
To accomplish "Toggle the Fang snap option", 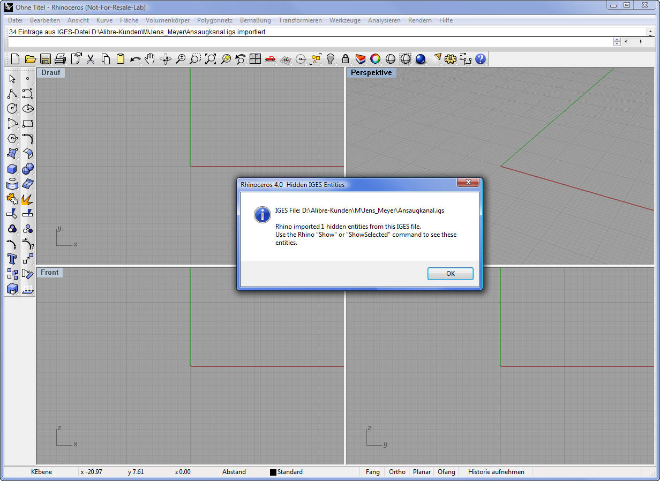I will [373, 472].
